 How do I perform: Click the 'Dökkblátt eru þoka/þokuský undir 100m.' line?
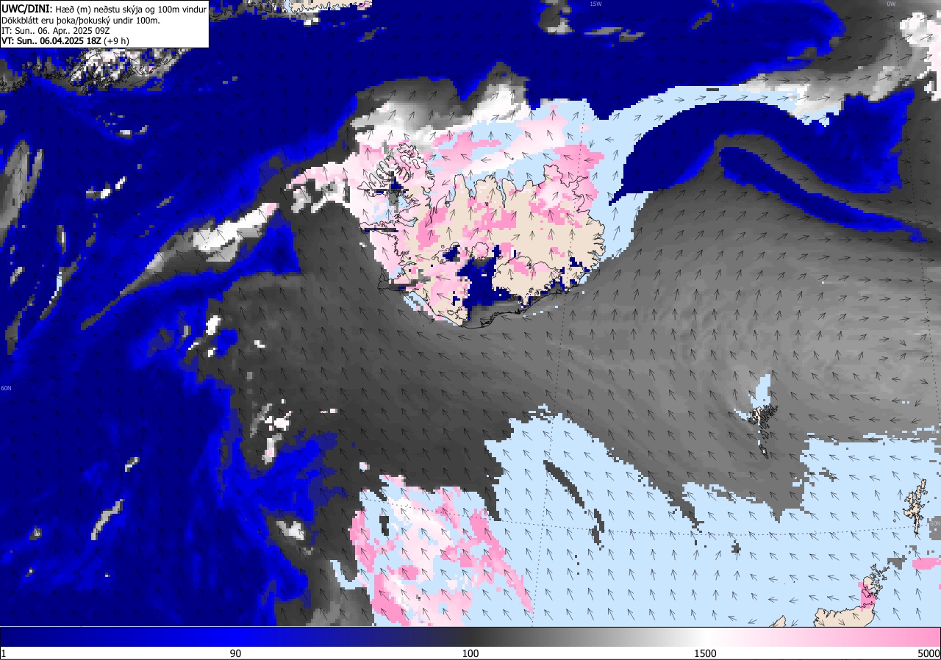coord(81,20)
